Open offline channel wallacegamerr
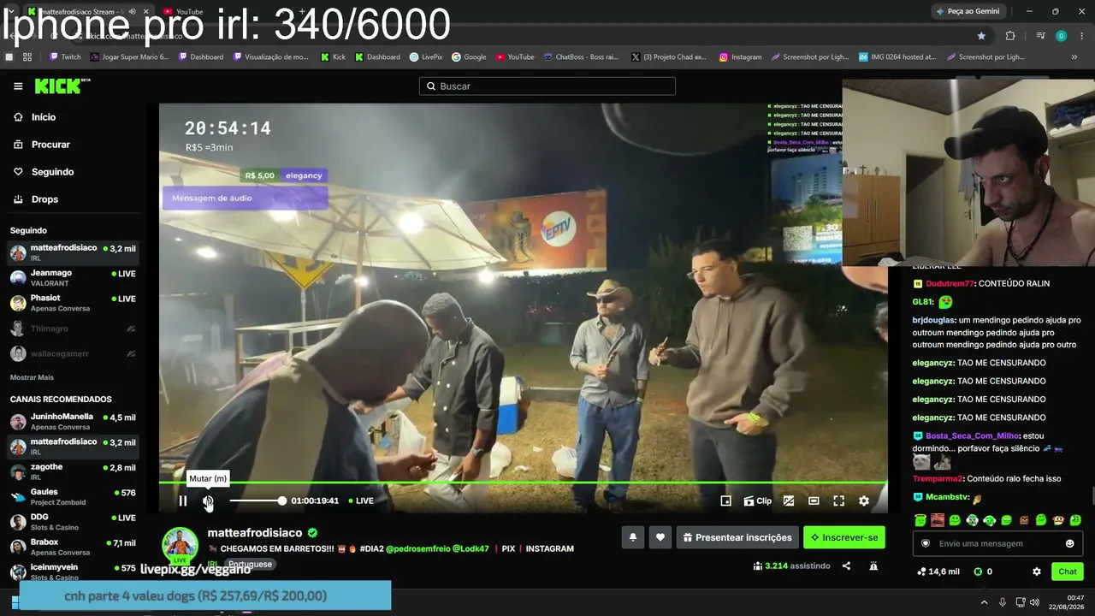 pyautogui.click(x=73, y=353)
